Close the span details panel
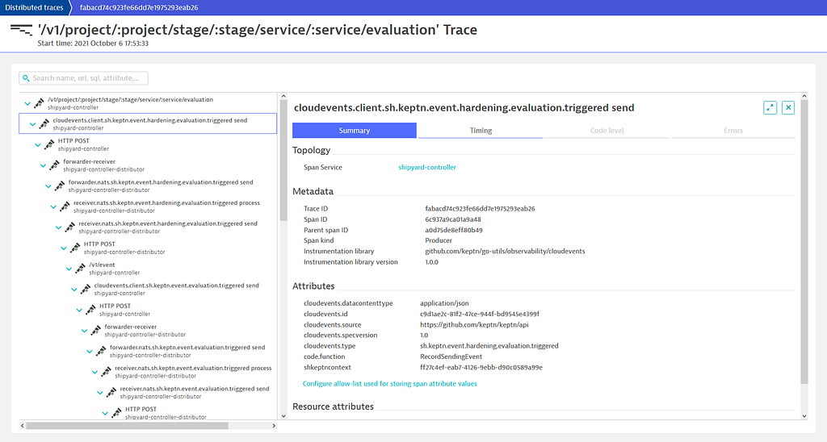Screen dimensions: 827x442 (788, 107)
